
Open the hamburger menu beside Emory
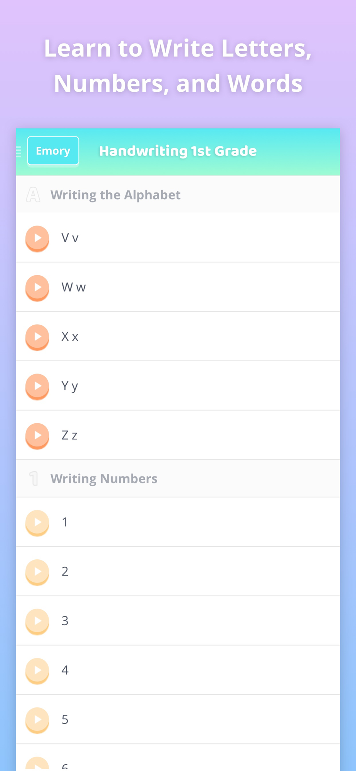pyautogui.click(x=18, y=152)
